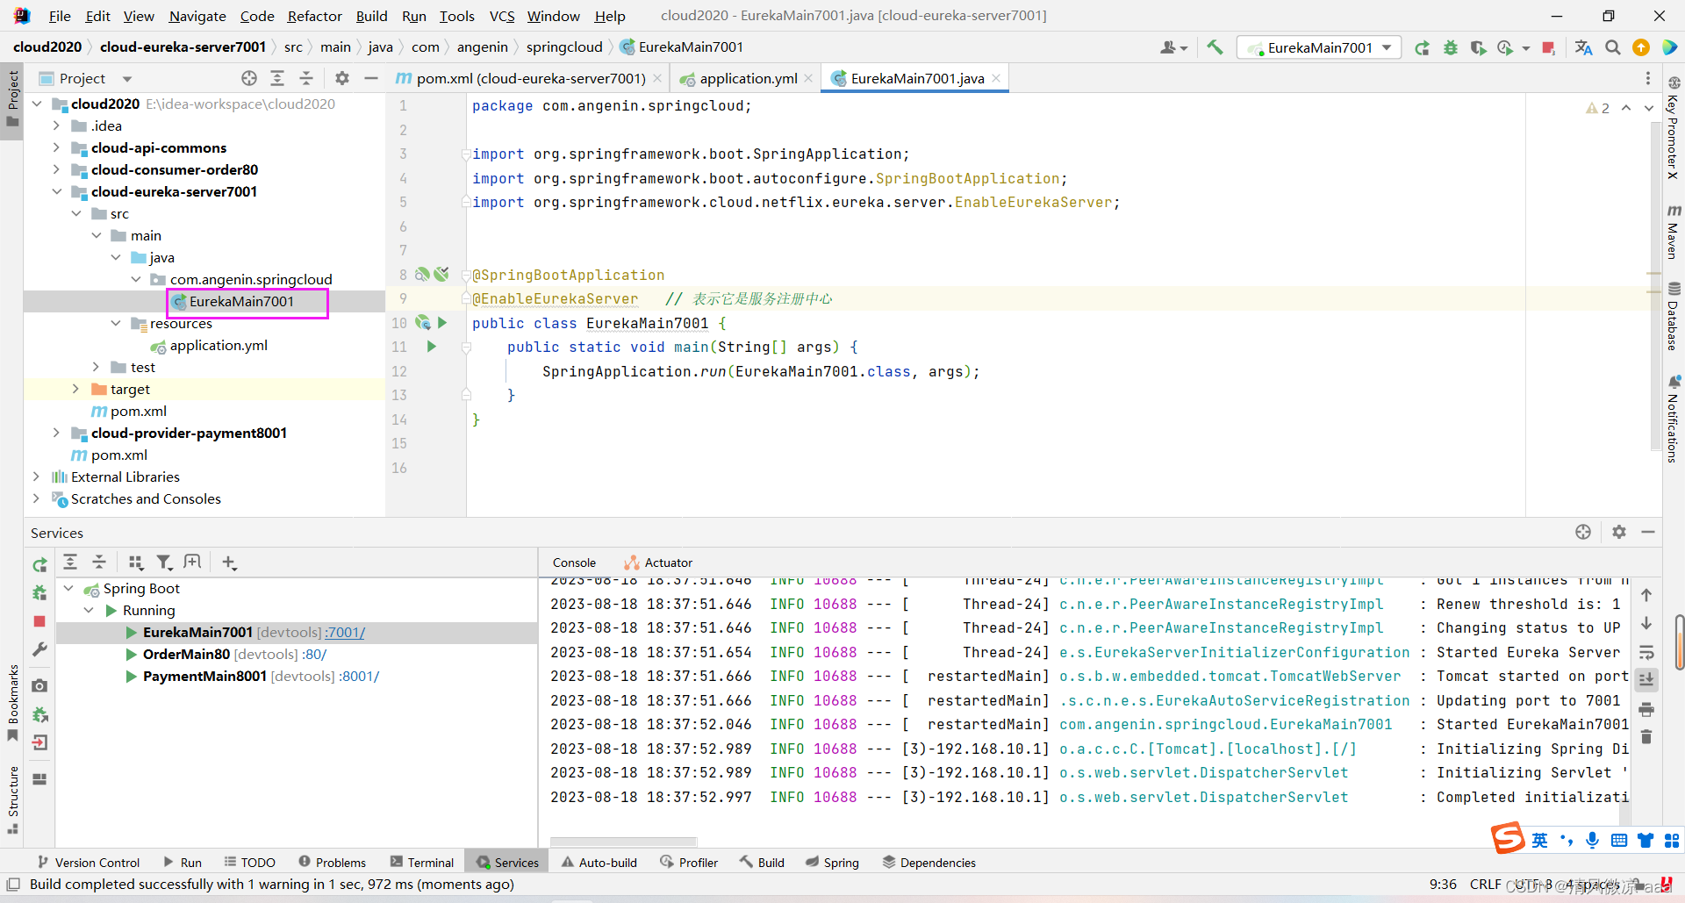Expand cloud-api-commons module
The width and height of the screenshot is (1685, 903).
tap(56, 147)
